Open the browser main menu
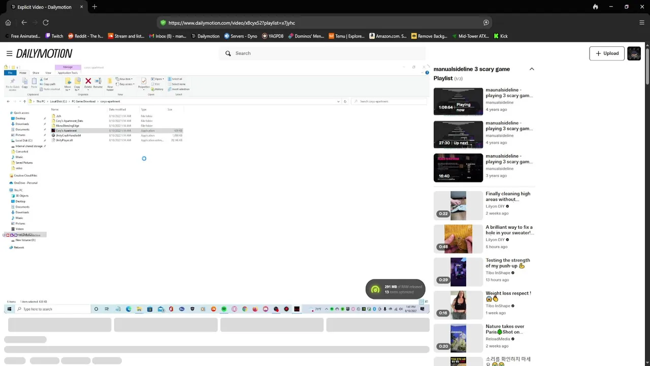Screen dimensions: 650x366 pyautogui.click(x=642, y=22)
